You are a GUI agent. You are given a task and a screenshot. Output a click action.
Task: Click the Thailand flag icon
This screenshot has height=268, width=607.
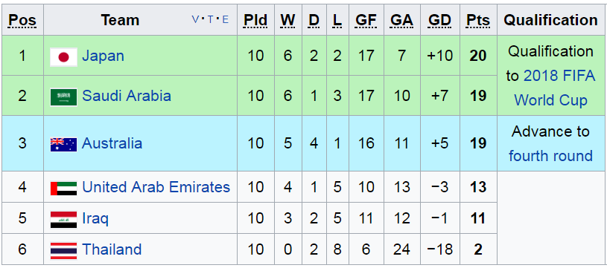coord(63,251)
